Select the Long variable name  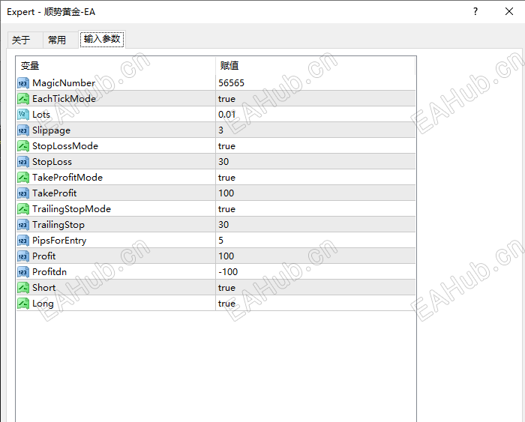click(x=43, y=304)
